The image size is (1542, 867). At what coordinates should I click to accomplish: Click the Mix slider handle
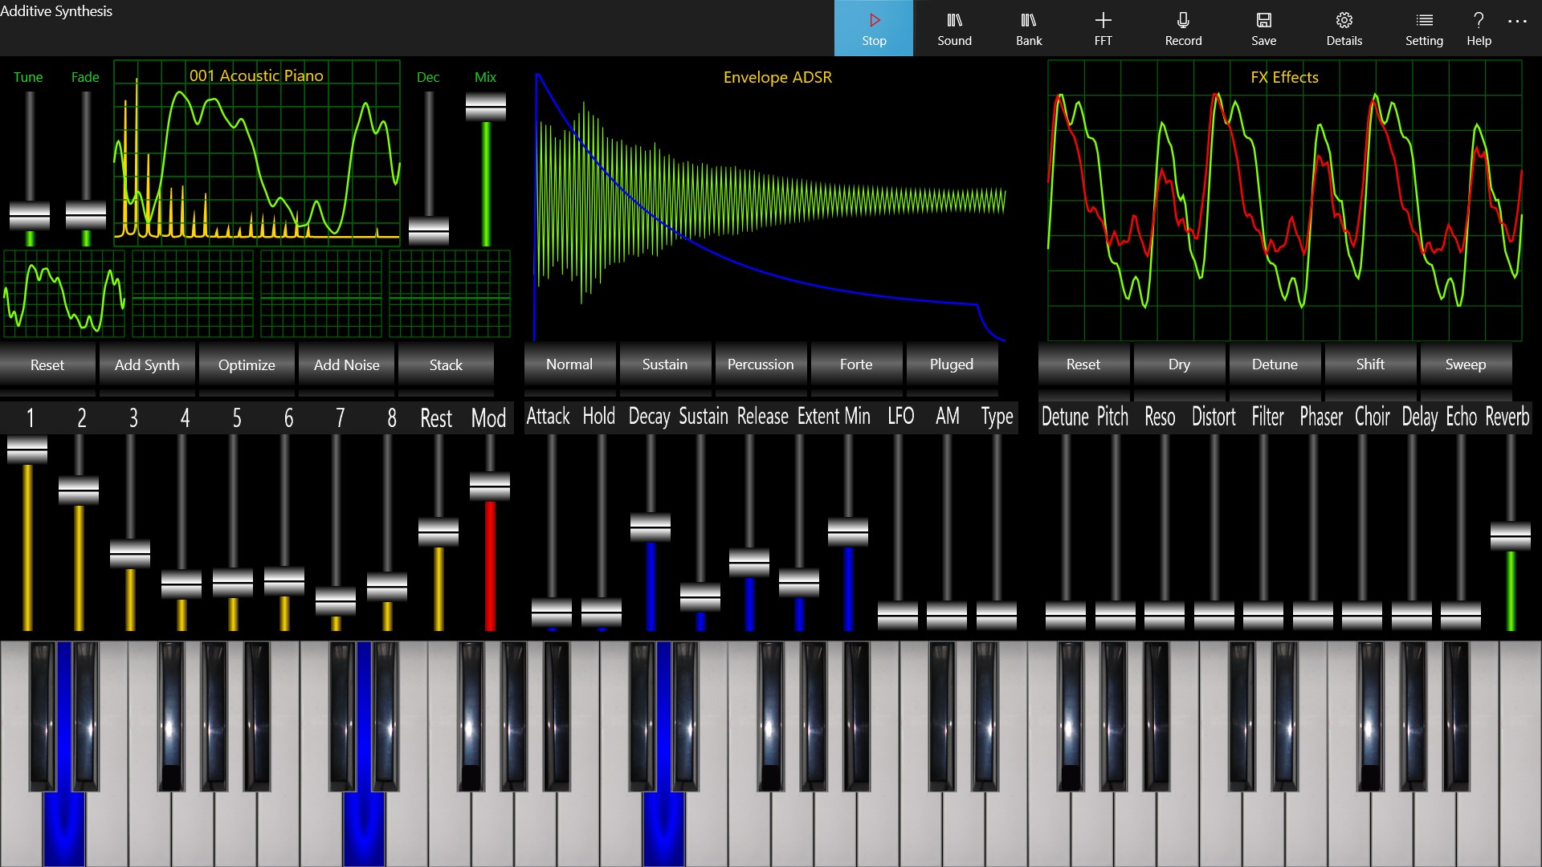pos(486,107)
